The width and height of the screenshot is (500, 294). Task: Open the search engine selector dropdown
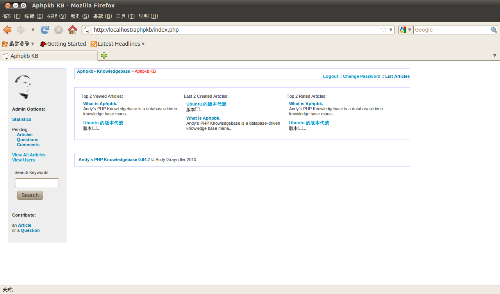pyautogui.click(x=409, y=30)
